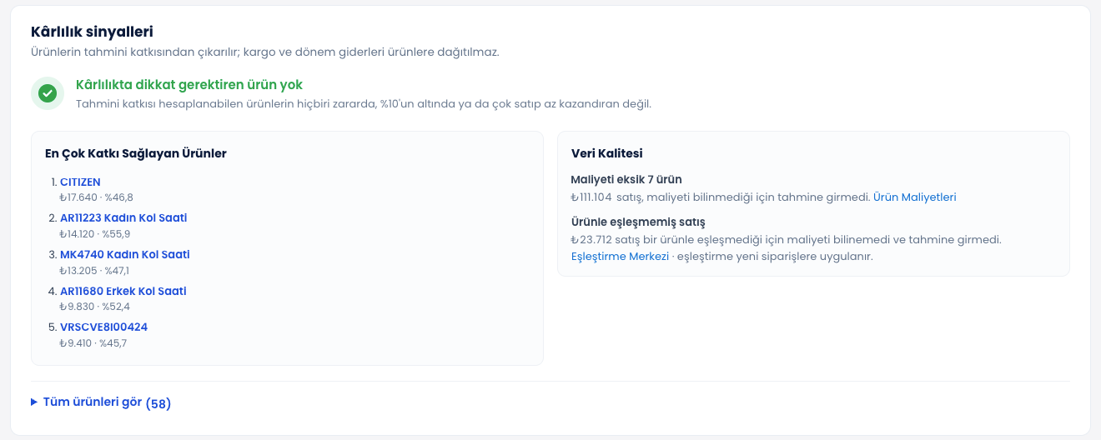This screenshot has width=1101, height=440.
Task: Click the 'Veri Kalitesi' heading
Action: click(x=606, y=153)
